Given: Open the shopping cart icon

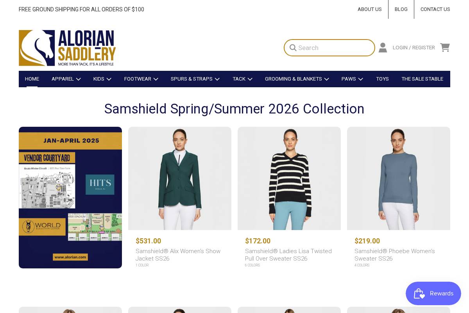Looking at the screenshot, I should (445, 47).
